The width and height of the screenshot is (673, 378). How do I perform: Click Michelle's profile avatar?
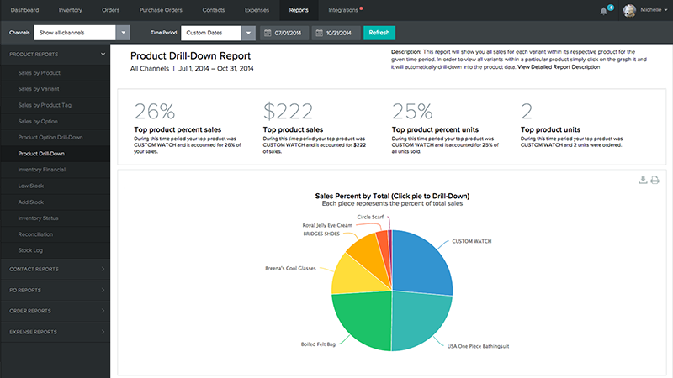(x=630, y=11)
